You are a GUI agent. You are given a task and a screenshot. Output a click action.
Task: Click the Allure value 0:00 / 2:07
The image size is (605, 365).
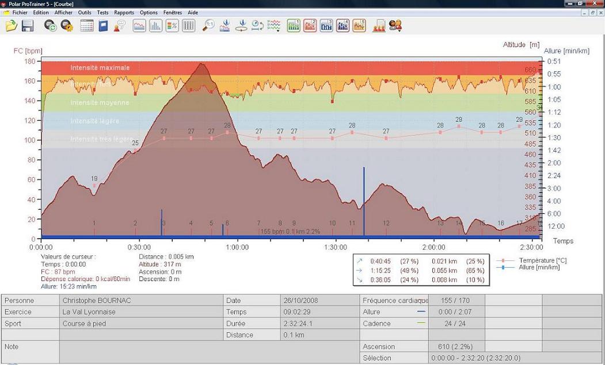pyautogui.click(x=455, y=312)
